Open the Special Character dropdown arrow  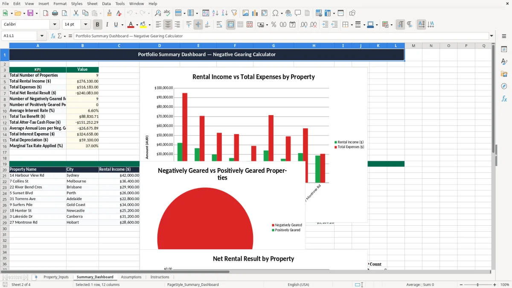[282, 13]
